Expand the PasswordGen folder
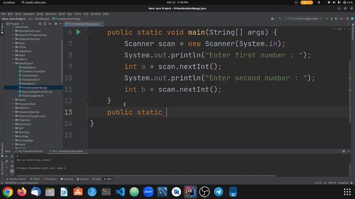355x199 pixels. click(13, 104)
